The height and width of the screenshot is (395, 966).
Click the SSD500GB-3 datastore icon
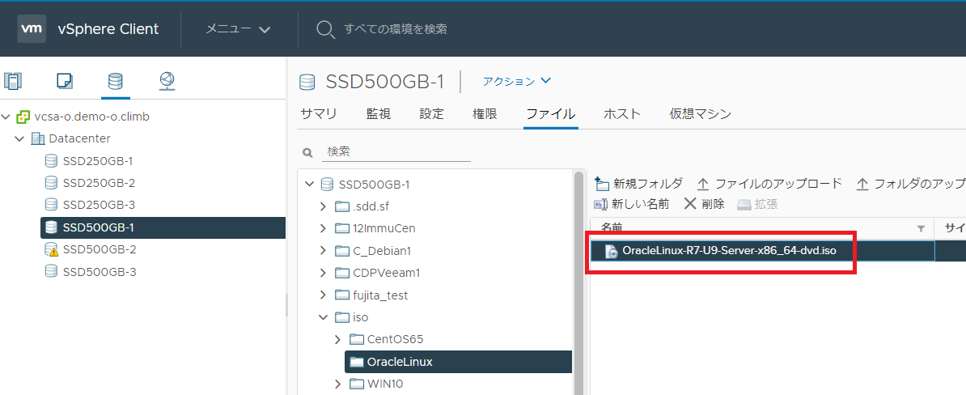click(51, 271)
